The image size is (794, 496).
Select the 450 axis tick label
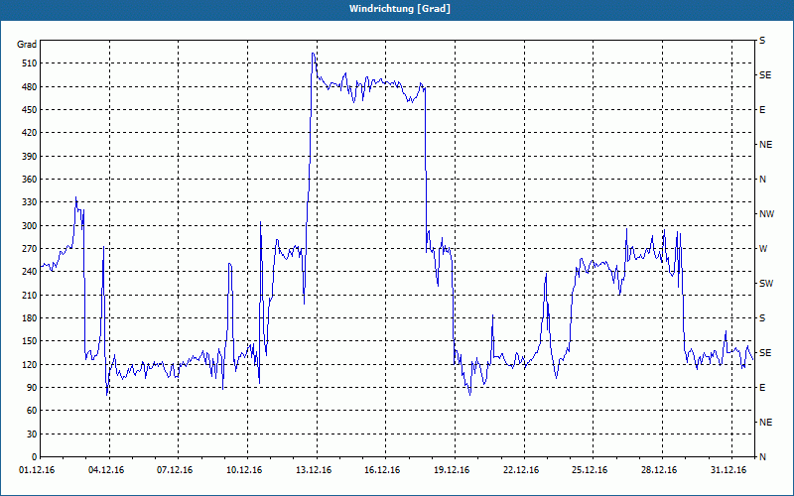pyautogui.click(x=30, y=110)
